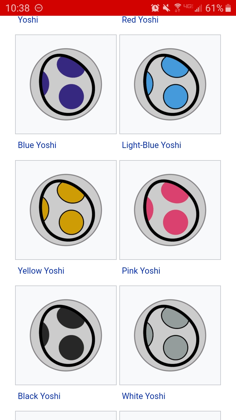Follow the Red Yoshi link

pyautogui.click(x=140, y=20)
